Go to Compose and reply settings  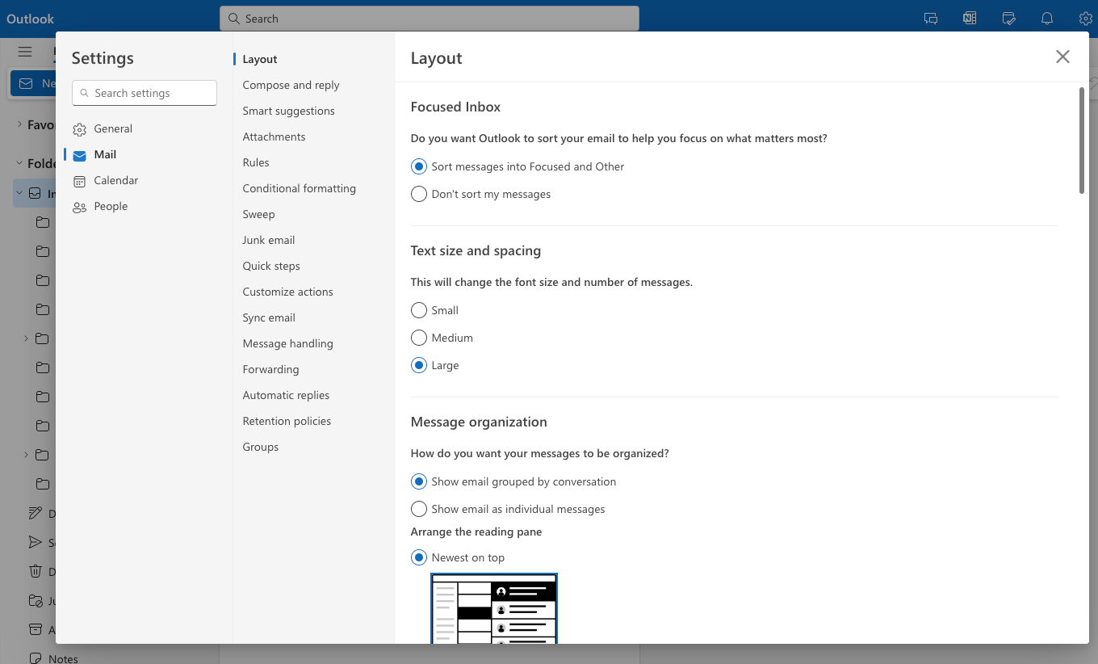(291, 85)
